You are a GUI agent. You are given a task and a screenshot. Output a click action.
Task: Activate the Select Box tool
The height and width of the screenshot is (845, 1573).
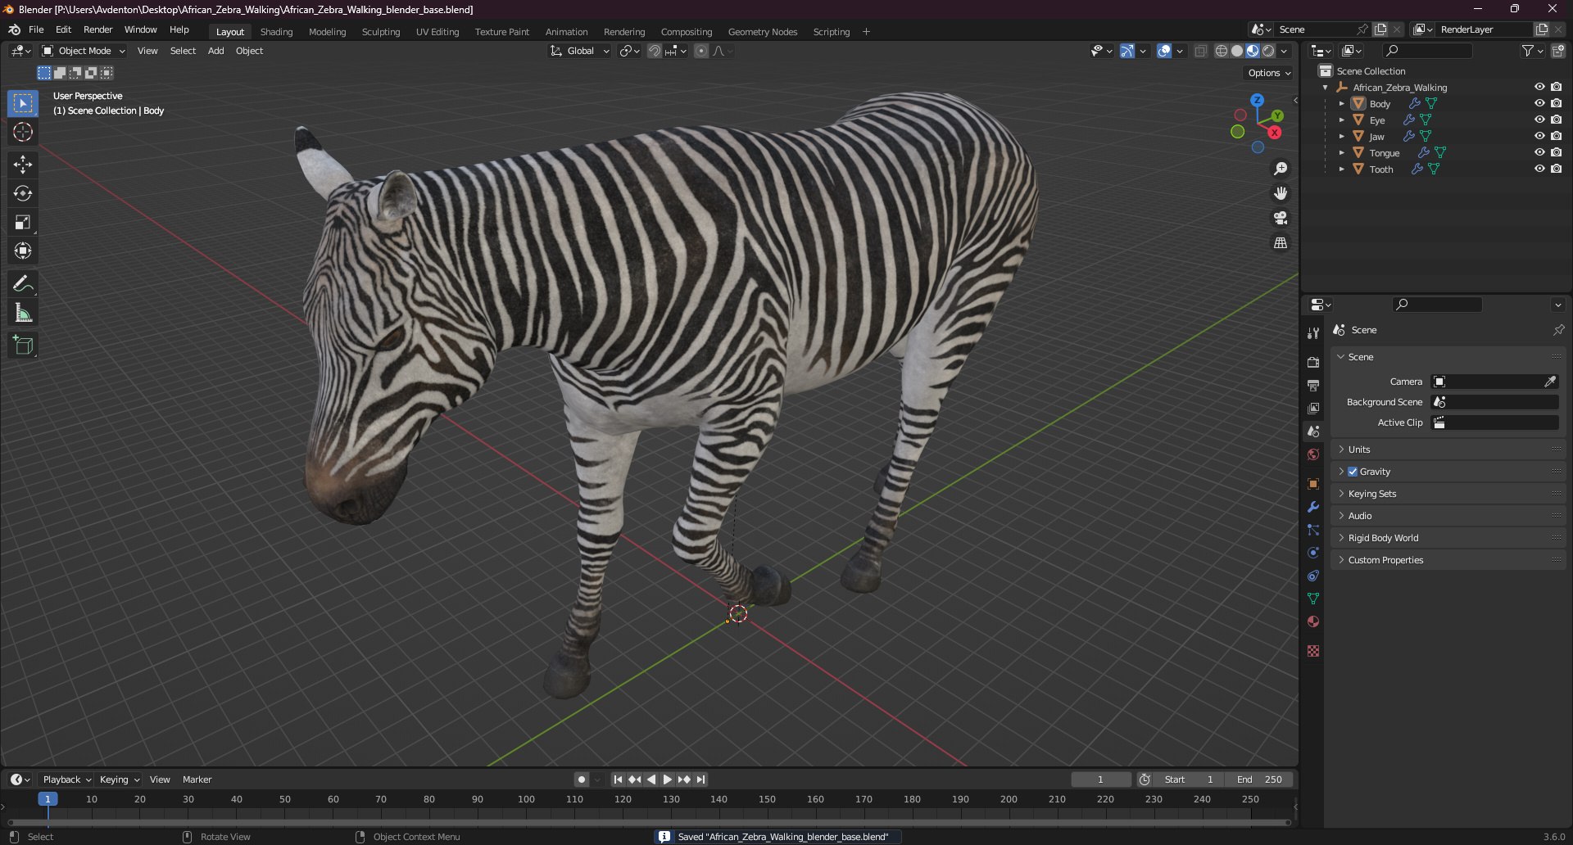point(23,103)
